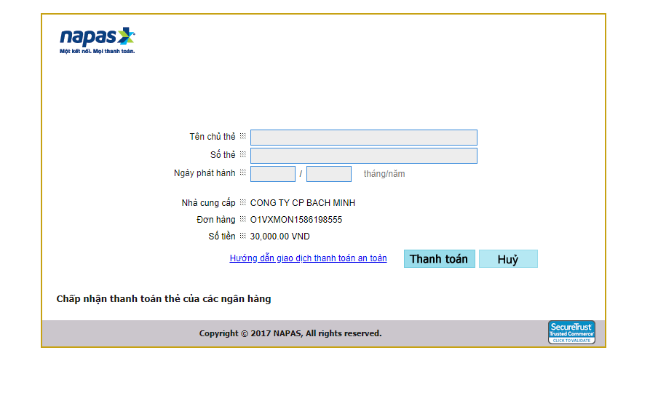Screen dimensions: 650x401
Task: Click the Copyright 2017 NAPAS footer text
Action: (290, 333)
